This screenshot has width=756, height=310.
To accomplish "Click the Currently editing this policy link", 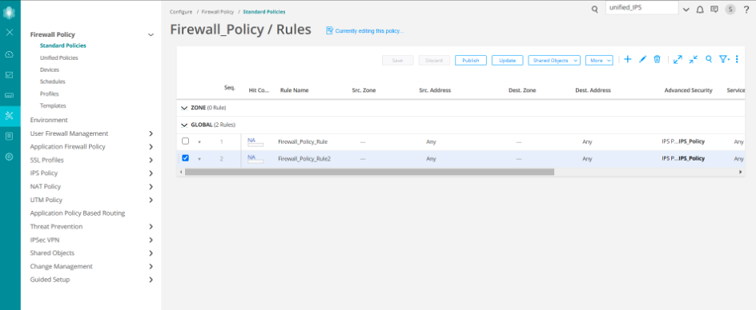I will tap(369, 31).
